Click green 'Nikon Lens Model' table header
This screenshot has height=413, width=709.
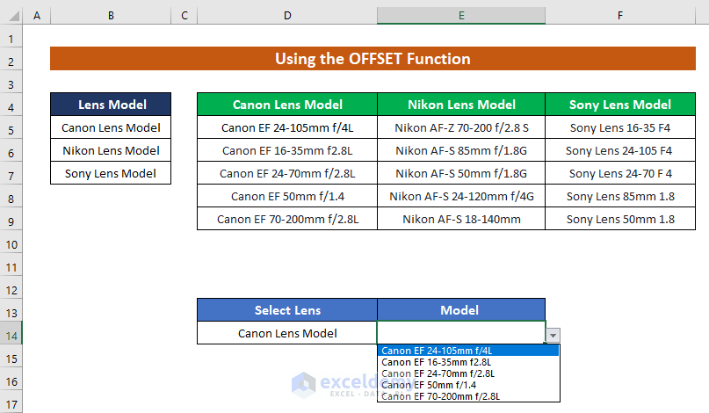tap(461, 105)
